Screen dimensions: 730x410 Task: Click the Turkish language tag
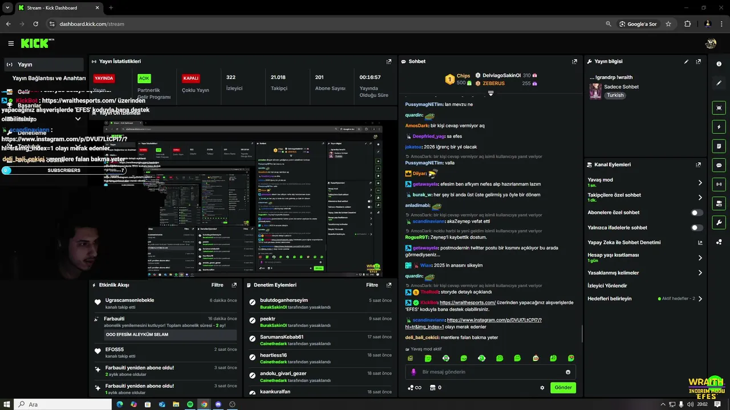615,95
